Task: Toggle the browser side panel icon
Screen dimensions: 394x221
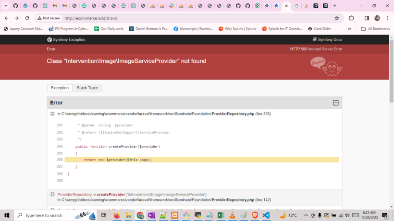Action: coord(367,18)
